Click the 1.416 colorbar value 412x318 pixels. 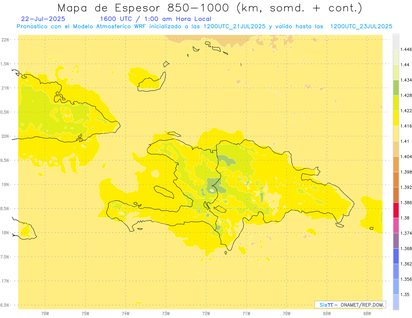(407, 126)
